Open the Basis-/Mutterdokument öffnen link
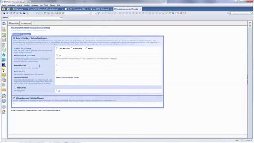254x143 pixels. tap(67, 77)
